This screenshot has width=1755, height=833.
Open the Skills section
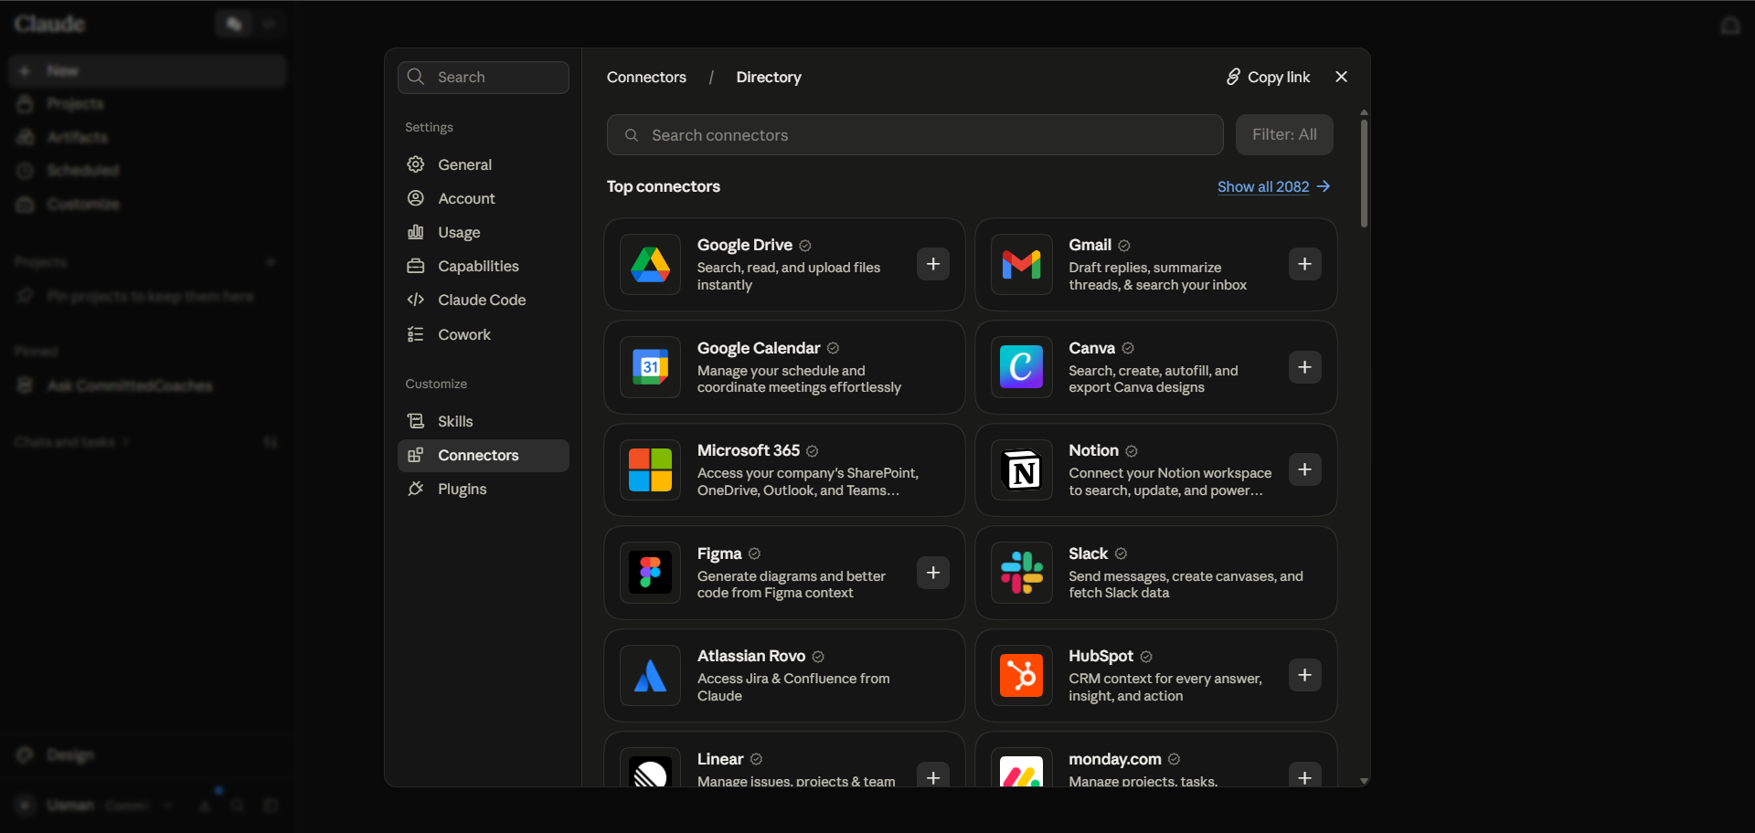point(483,421)
